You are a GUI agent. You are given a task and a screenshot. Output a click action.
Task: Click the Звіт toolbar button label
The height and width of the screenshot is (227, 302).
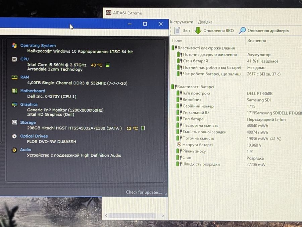[186, 31]
